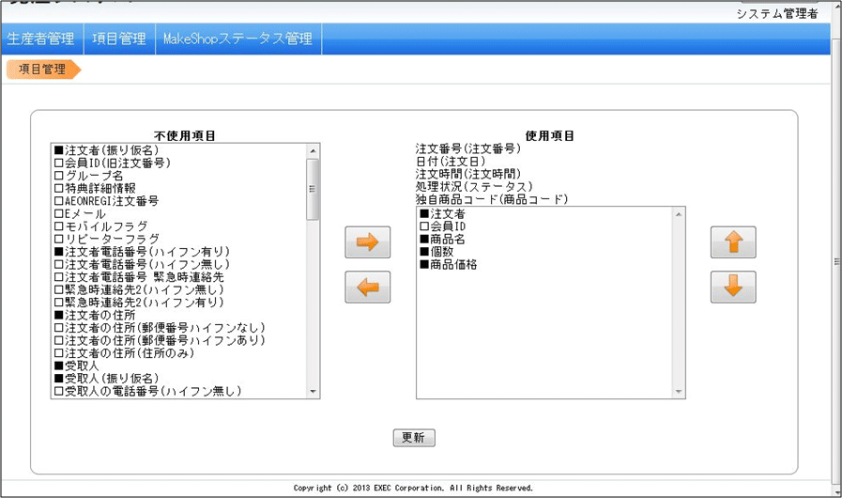Click scroll-up arrow of 不使用項目 list

[x=314, y=150]
